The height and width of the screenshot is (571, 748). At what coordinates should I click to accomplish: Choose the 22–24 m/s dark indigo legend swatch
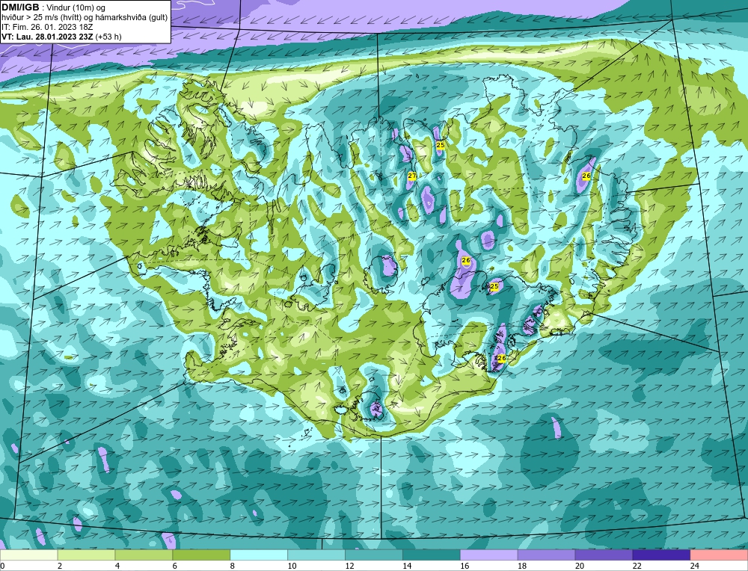tap(662, 555)
